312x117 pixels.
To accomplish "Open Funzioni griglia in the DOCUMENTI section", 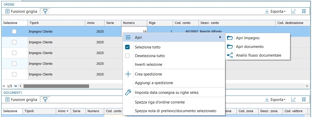I will pos(21,100).
